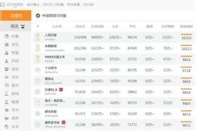The height and width of the screenshot is (131, 198).
Task: Sort by 头条 column header
Action: [x=115, y=26]
